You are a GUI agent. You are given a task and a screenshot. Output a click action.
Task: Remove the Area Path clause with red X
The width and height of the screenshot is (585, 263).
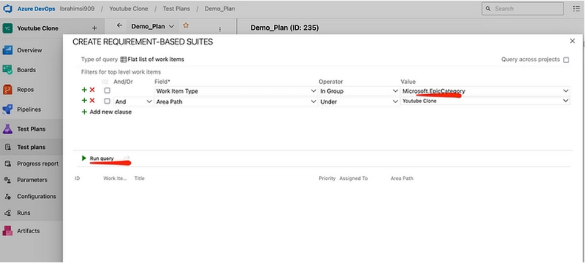click(x=92, y=101)
